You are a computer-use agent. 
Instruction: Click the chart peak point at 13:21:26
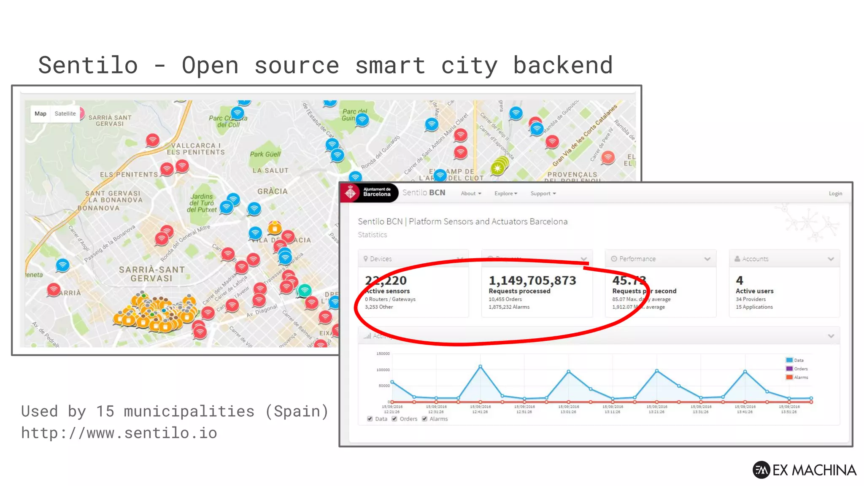(x=657, y=371)
